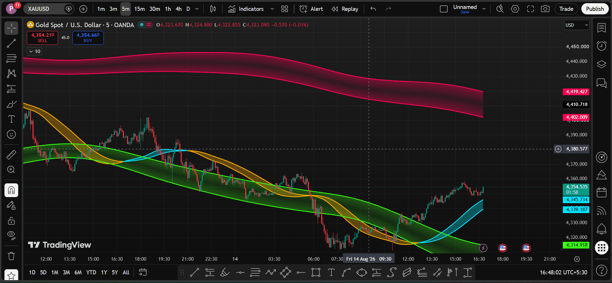Open the USD currency dropdown
This screenshot has height=283, width=612.
[x=577, y=25]
